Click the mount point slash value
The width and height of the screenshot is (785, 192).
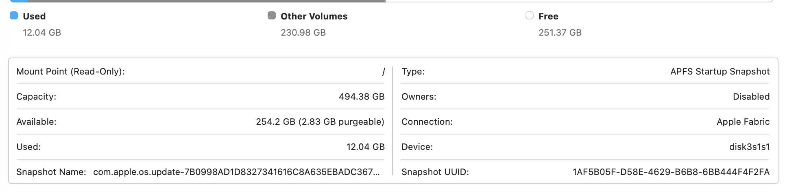[x=383, y=72]
